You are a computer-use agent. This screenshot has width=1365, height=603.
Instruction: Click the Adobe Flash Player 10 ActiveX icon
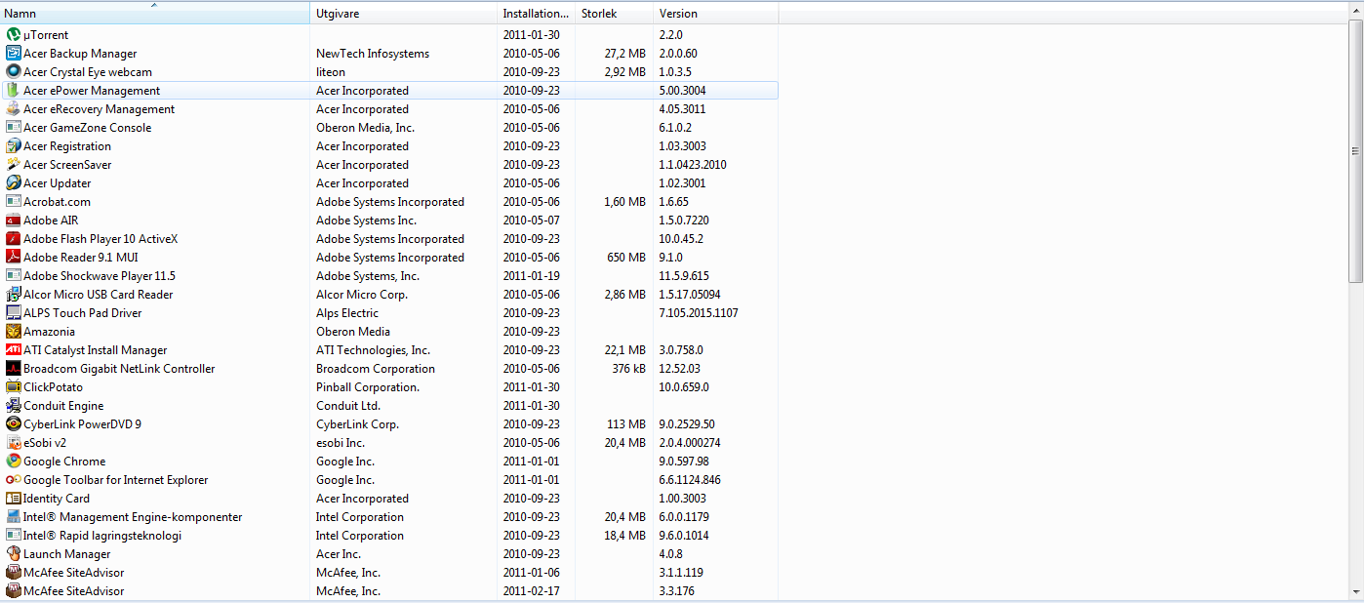[x=14, y=239]
